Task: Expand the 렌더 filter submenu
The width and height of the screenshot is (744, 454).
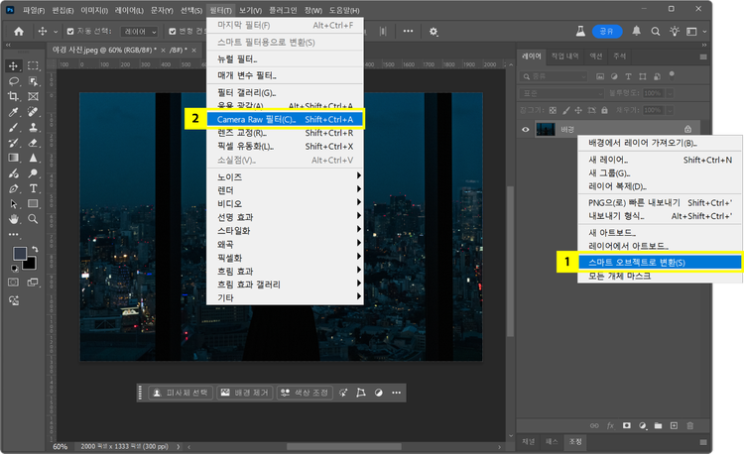Action: 285,190
